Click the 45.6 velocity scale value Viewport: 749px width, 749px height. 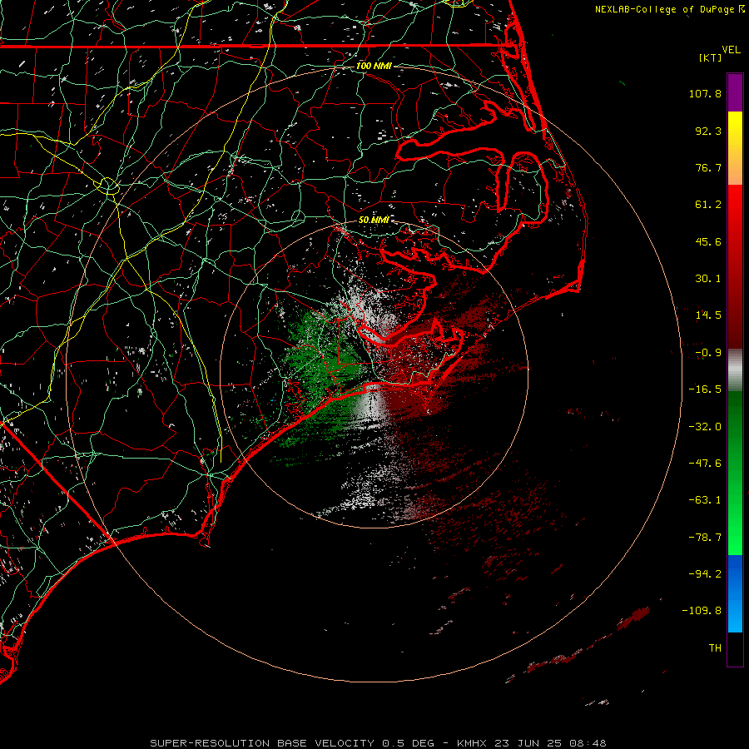coord(708,241)
